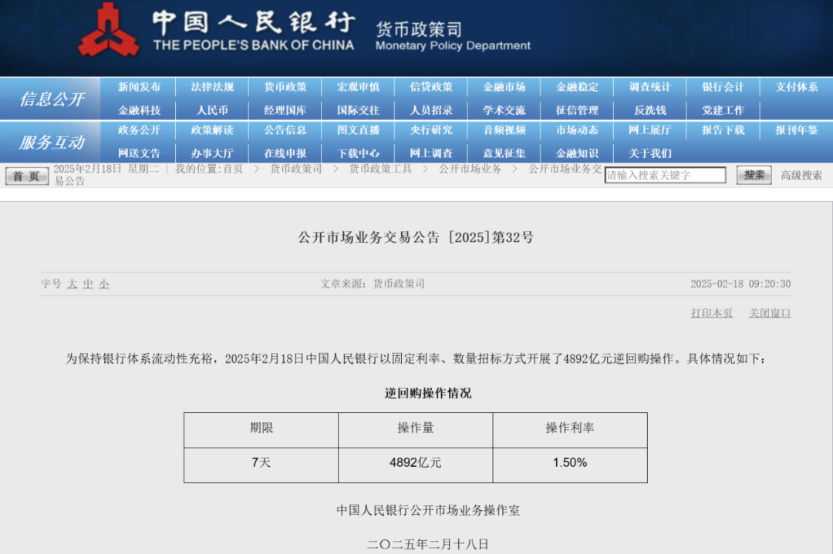Open 银行会计 navigation link
The height and width of the screenshot is (554, 833).
(x=723, y=87)
